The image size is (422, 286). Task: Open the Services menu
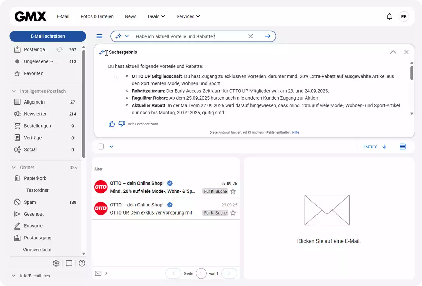pos(188,16)
